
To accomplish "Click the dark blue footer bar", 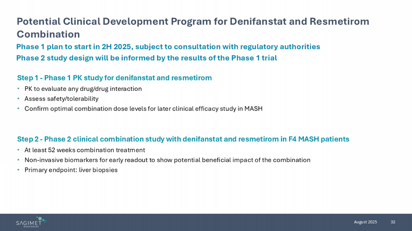I will pyautogui.click(x=206, y=222).
